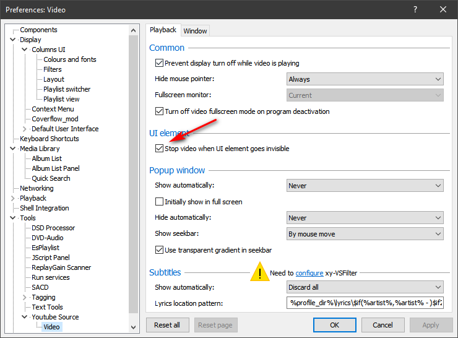Click the Lyrics location pattern field
Screen dimensions: 458x338
pyautogui.click(x=365, y=303)
